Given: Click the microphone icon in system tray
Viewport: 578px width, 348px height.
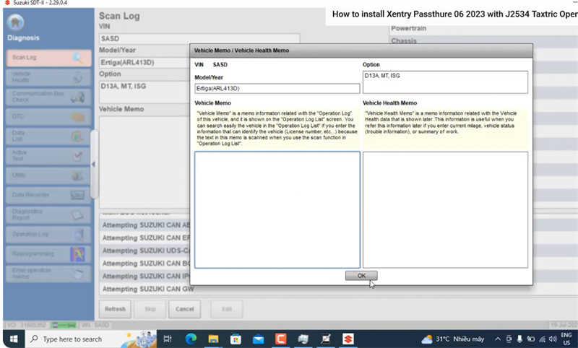Looking at the screenshot, I should coord(519,339).
